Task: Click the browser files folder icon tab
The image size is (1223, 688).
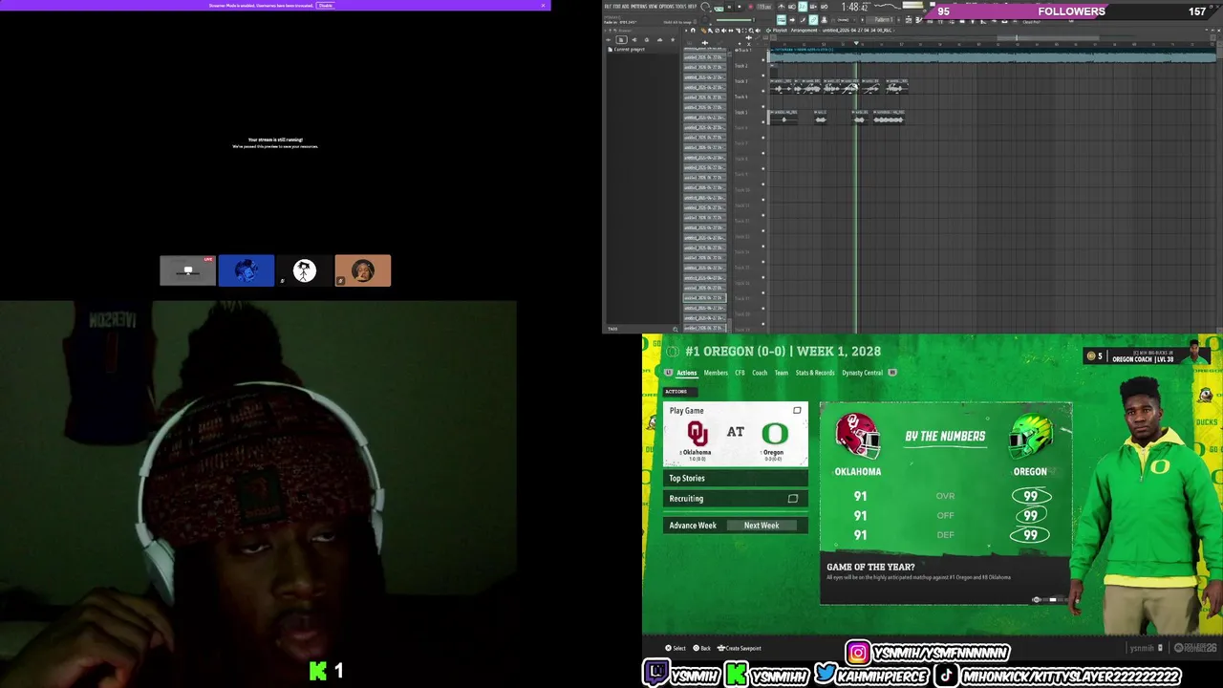Action: tap(622, 39)
